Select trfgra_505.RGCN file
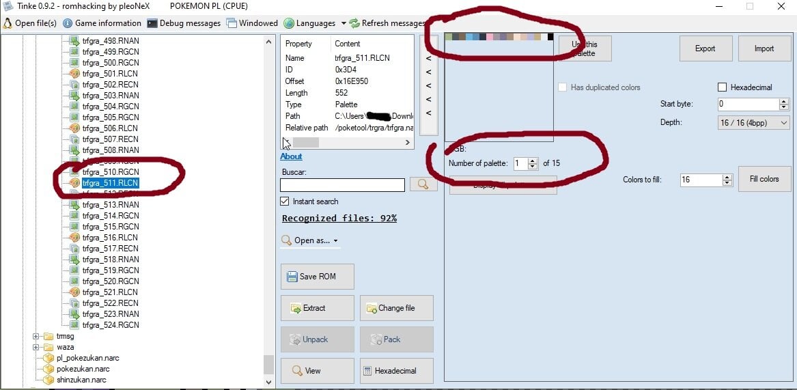Viewport: 797px width, 390px height. pos(111,117)
